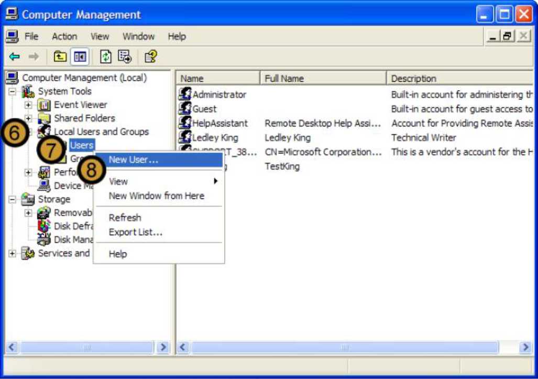Click the Up One Level toolbar icon
This screenshot has height=379, width=538.
[x=60, y=57]
